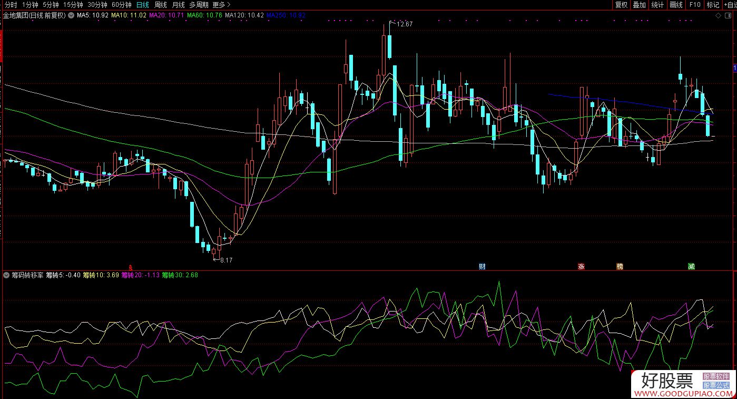The height and width of the screenshot is (399, 737).
Task: Click the MA5: 10.92 label
Action: 93,15
